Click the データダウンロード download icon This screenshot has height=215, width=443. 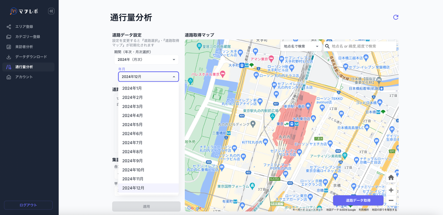pyautogui.click(x=9, y=57)
